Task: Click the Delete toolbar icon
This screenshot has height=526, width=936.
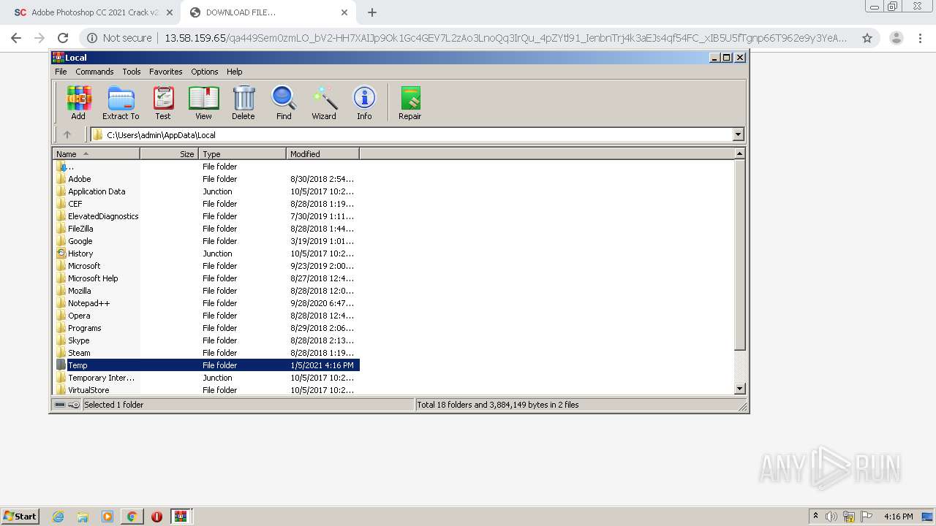Action: click(244, 102)
